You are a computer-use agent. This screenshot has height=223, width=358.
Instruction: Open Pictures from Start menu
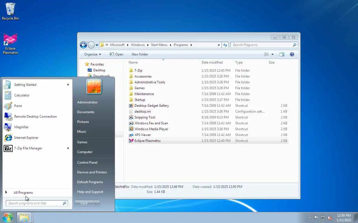pos(83,122)
